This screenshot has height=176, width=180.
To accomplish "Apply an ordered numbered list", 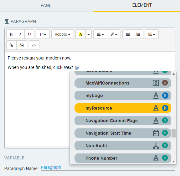I will point(138,34).
